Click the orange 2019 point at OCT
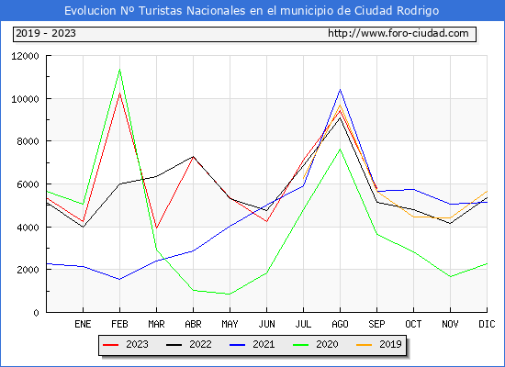Viewport: 505px width, 367px height. [413, 217]
